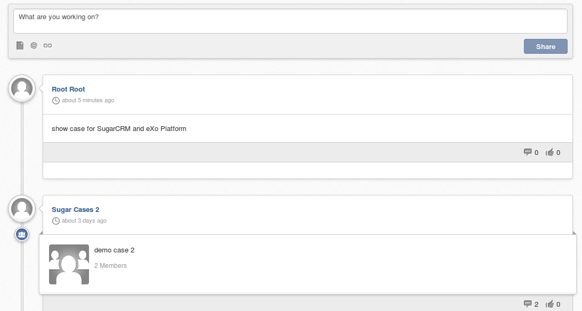The height and width of the screenshot is (311, 582).
Task: Open the Sugar Cases 2 link
Action: [x=75, y=210]
